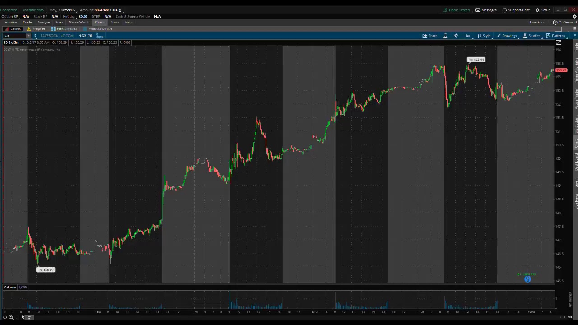Open the MarketWatch tab
The width and height of the screenshot is (578, 325).
79,22
